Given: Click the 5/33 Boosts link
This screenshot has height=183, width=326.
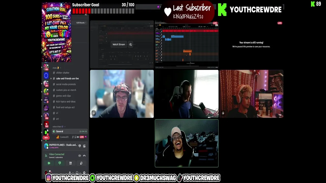Looking at the screenshot, I should point(81,23).
